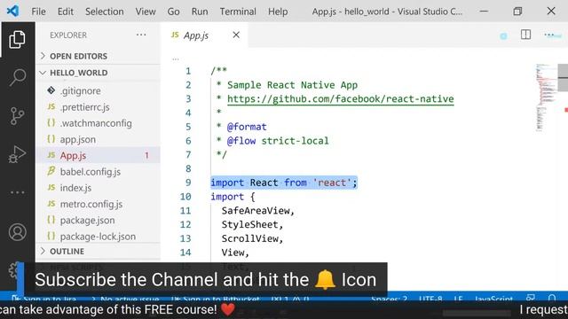Open the Accounts menu icon
The height and width of the screenshot is (319, 568).
click(17, 232)
